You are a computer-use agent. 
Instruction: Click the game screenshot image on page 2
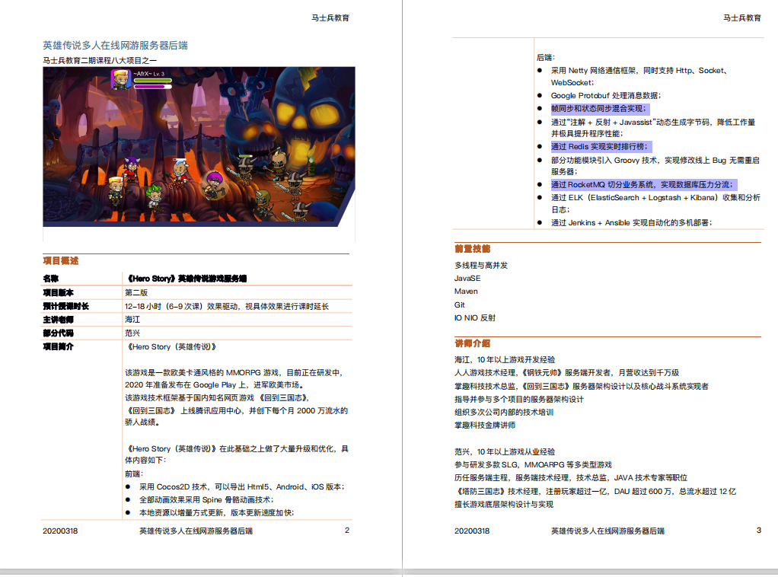[x=199, y=147]
